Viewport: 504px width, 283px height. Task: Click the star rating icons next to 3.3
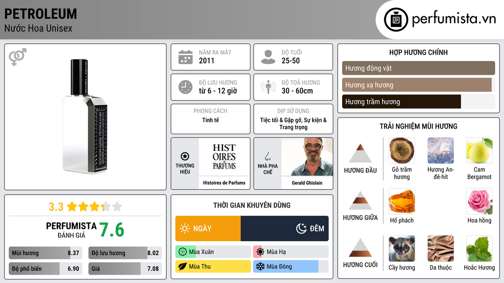[94, 207]
